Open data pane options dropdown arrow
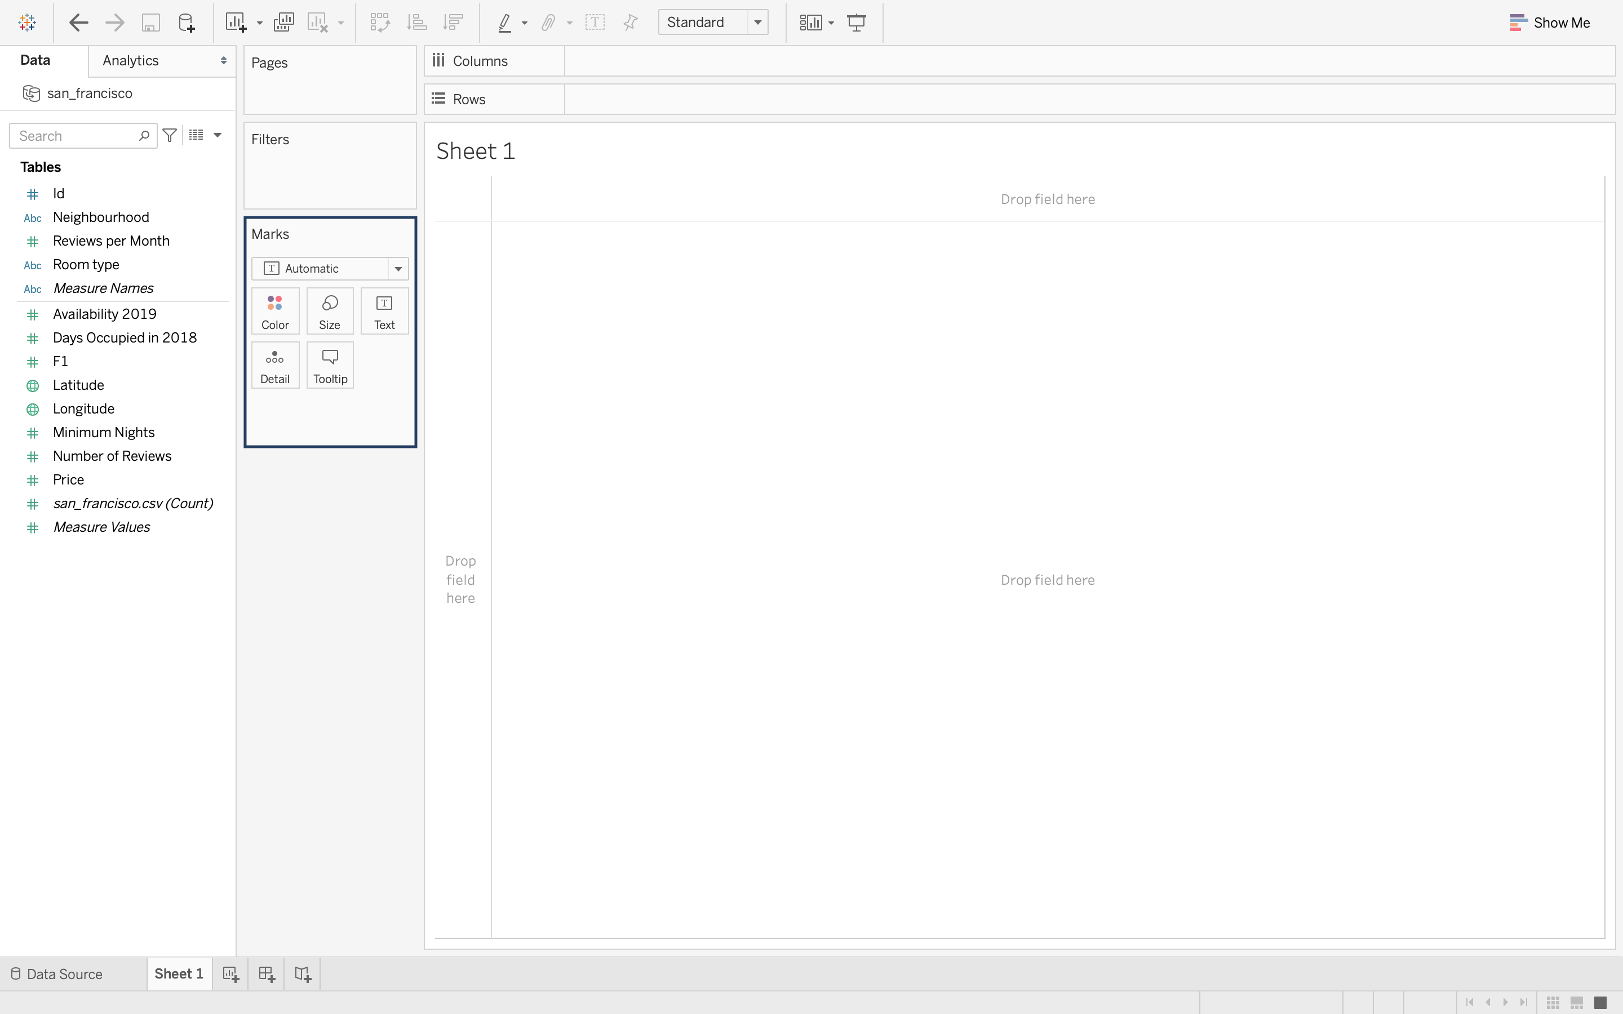The width and height of the screenshot is (1623, 1014). [218, 135]
